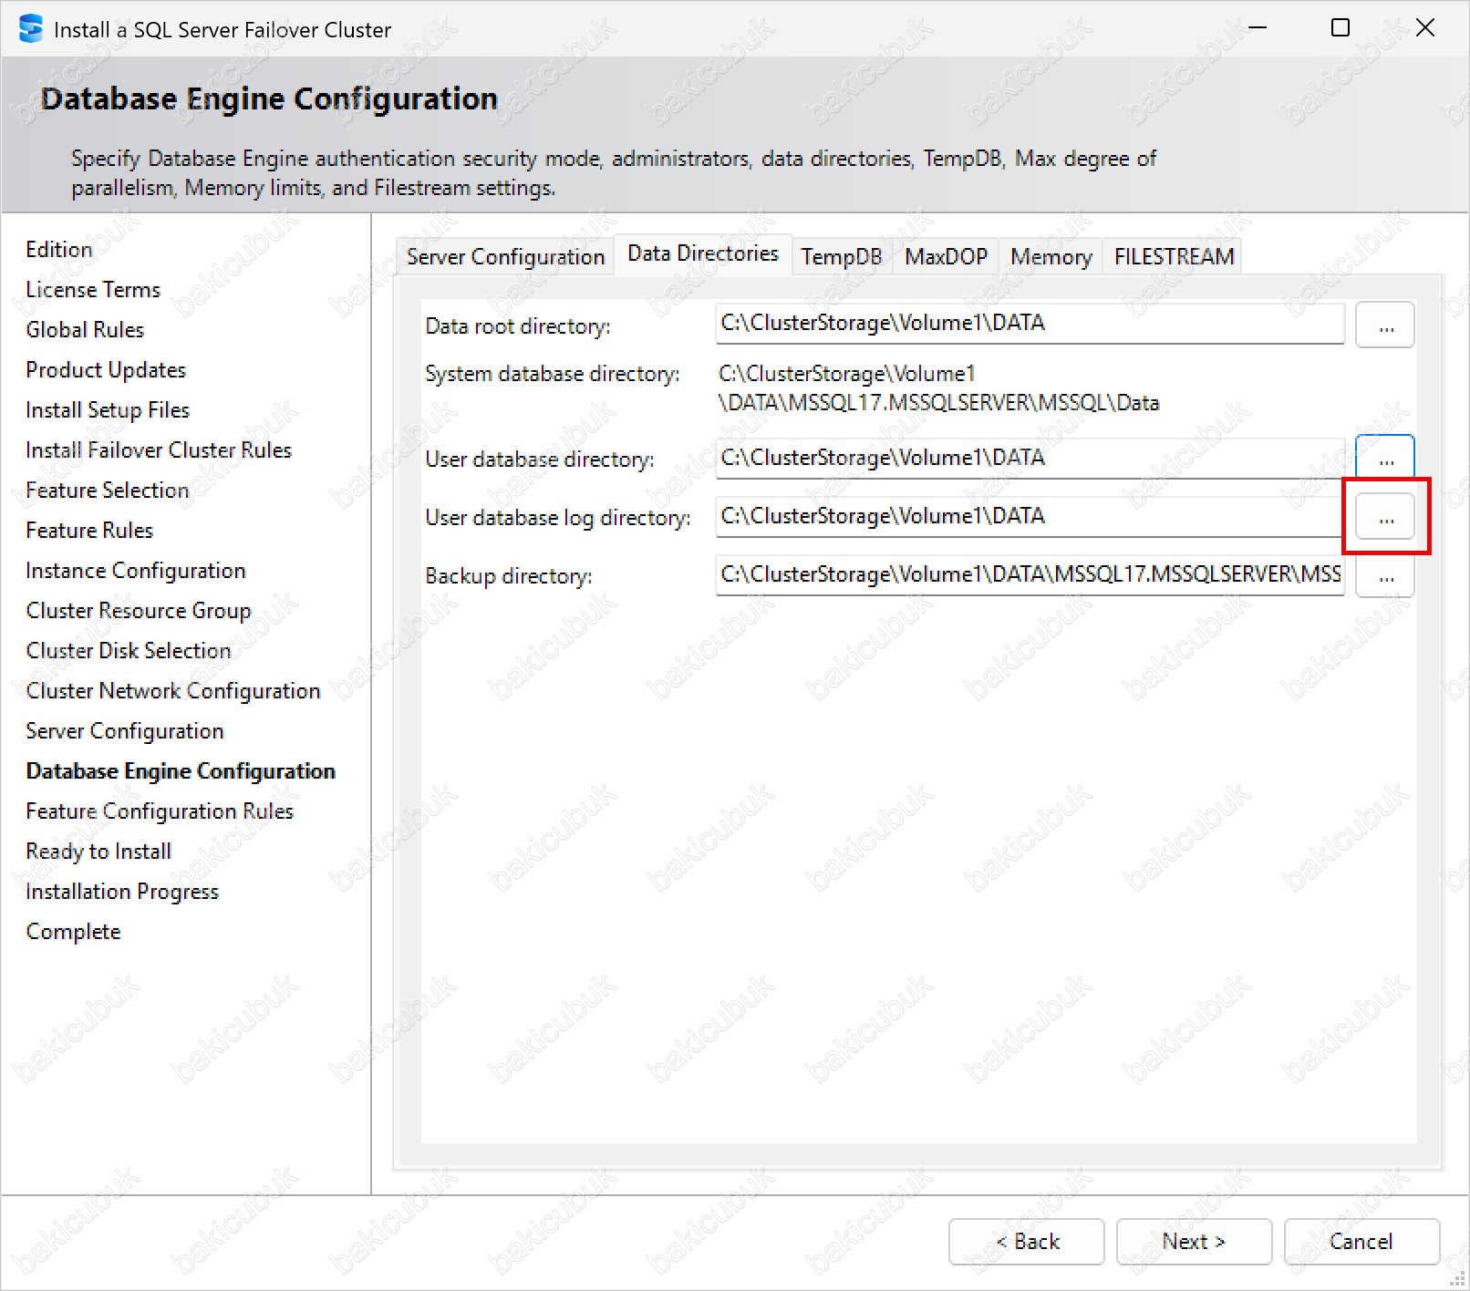Open the TempDB tab
1470x1291 pixels.
tap(841, 257)
